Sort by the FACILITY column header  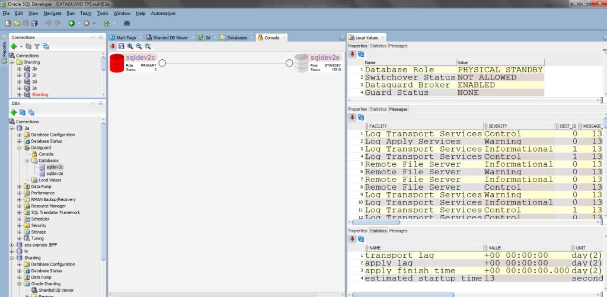[x=424, y=126]
